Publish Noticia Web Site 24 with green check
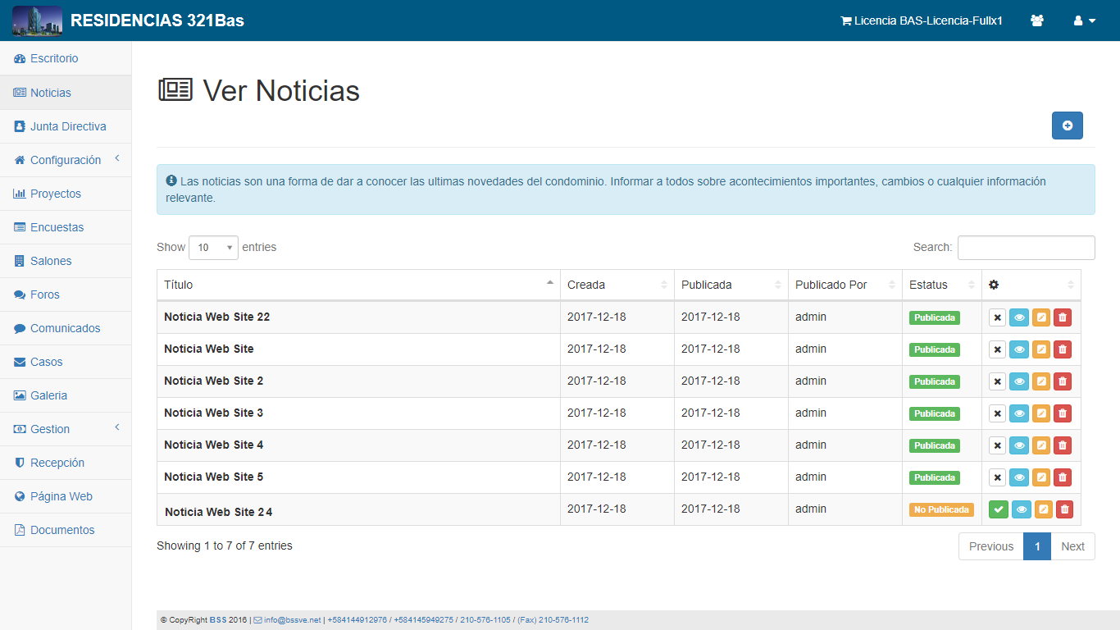This screenshot has height=630, width=1120. 998,509
